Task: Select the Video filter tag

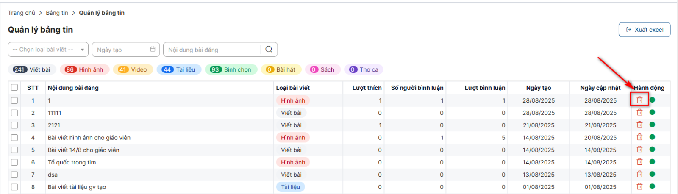Action: pyautogui.click(x=133, y=69)
